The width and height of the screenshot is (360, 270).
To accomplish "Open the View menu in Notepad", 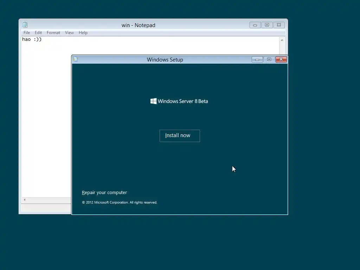I will pos(69,33).
